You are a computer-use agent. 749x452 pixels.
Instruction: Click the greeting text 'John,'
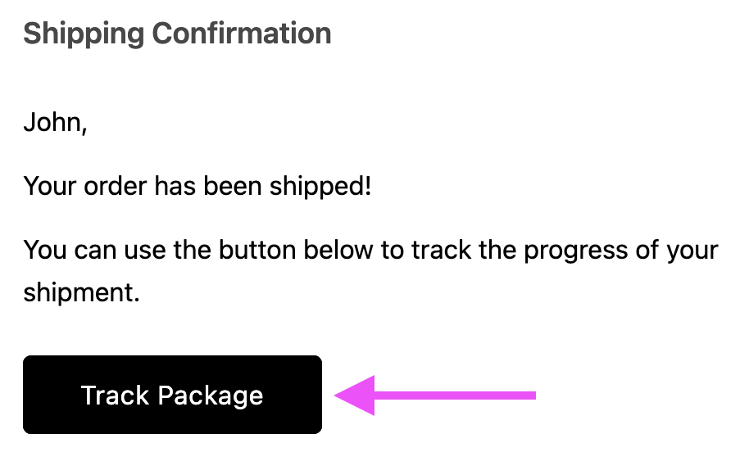tap(55, 123)
